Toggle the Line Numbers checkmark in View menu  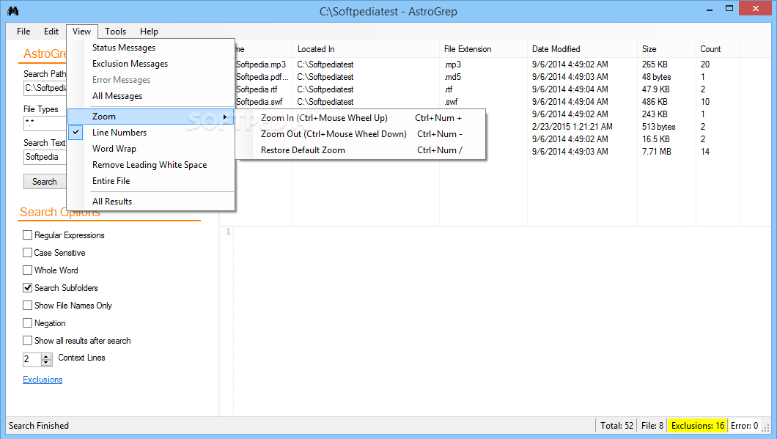76,133
